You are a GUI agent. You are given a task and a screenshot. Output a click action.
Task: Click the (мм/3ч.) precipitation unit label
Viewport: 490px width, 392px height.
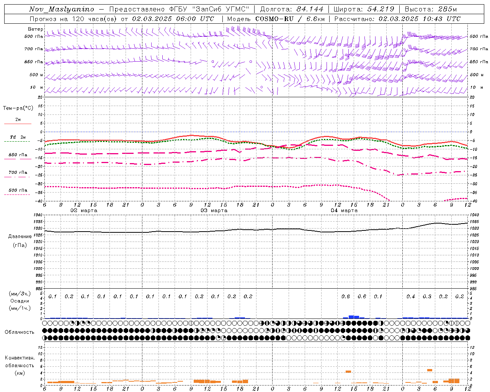tap(20, 294)
